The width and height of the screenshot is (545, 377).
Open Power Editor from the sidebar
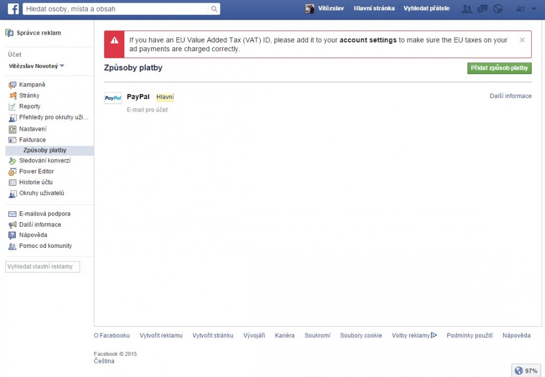(37, 172)
